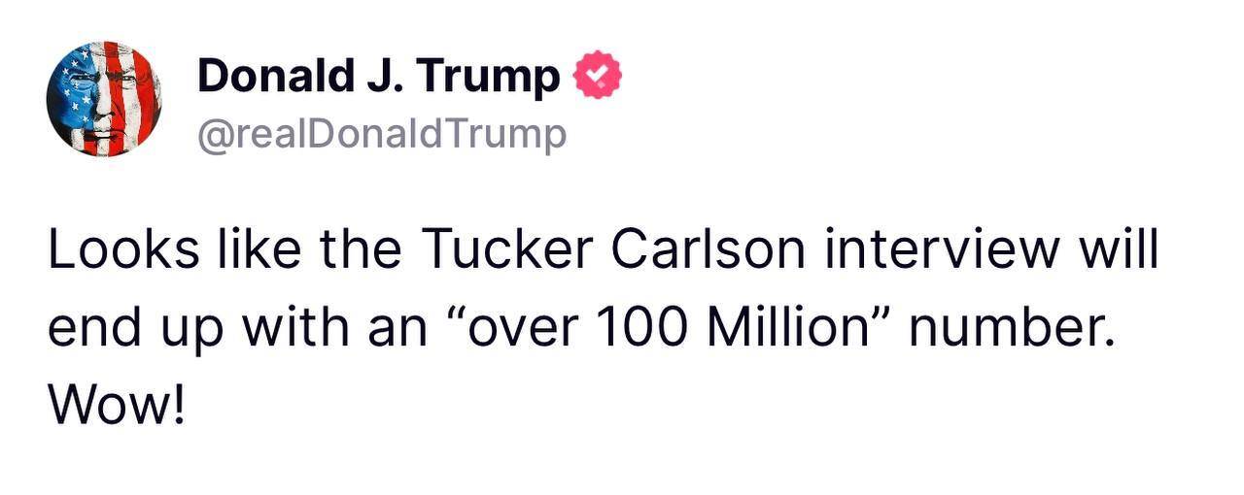Click the word "Tucker" in the post
Image resolution: width=1244 pixels, height=495 pixels.
click(505, 250)
